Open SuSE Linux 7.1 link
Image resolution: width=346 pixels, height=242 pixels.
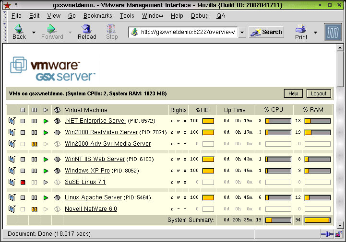tap(85, 182)
